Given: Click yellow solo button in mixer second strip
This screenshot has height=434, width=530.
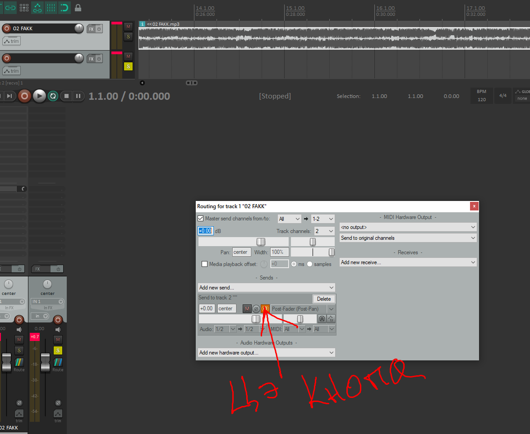Looking at the screenshot, I should [x=58, y=350].
